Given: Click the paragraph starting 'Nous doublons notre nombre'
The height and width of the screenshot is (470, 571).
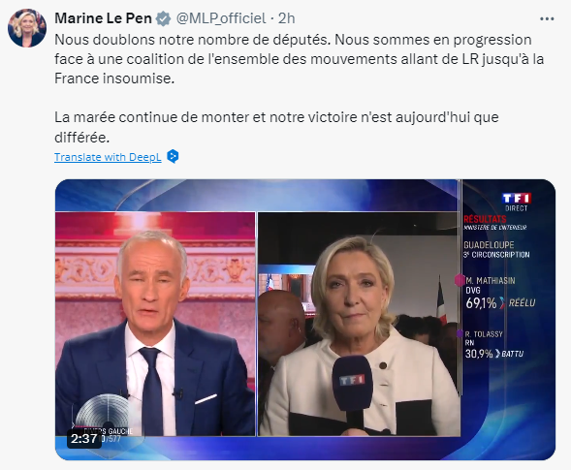Looking at the screenshot, I should point(299,59).
